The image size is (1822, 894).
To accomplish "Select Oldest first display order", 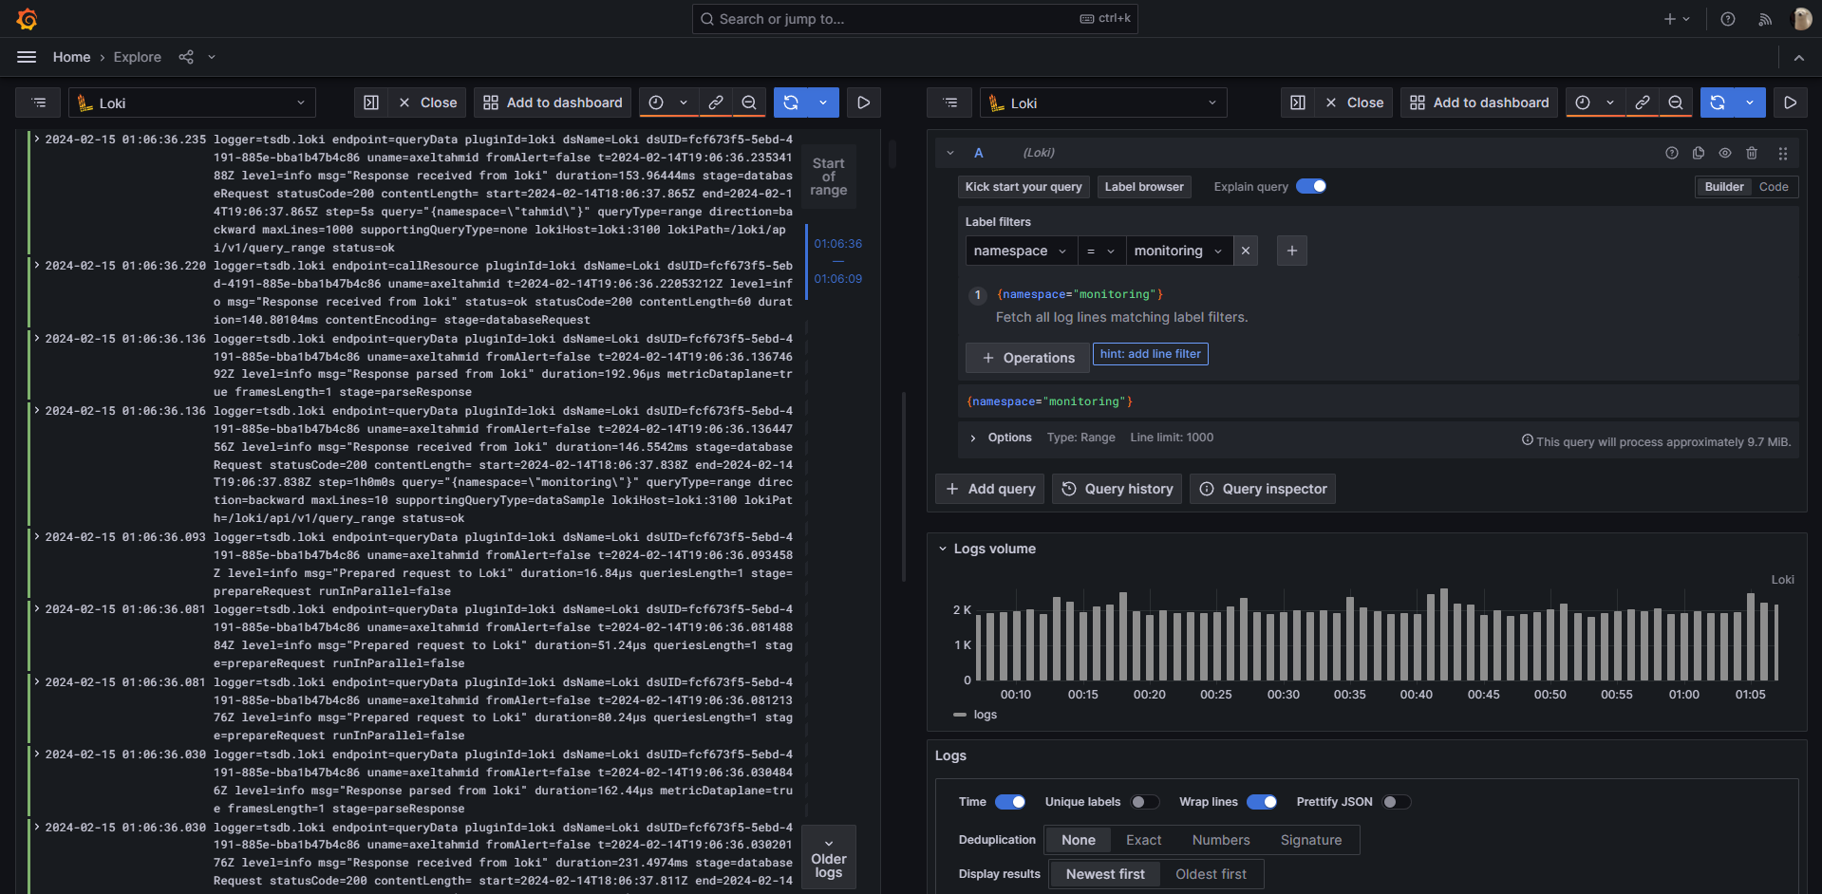I will 1211,874.
